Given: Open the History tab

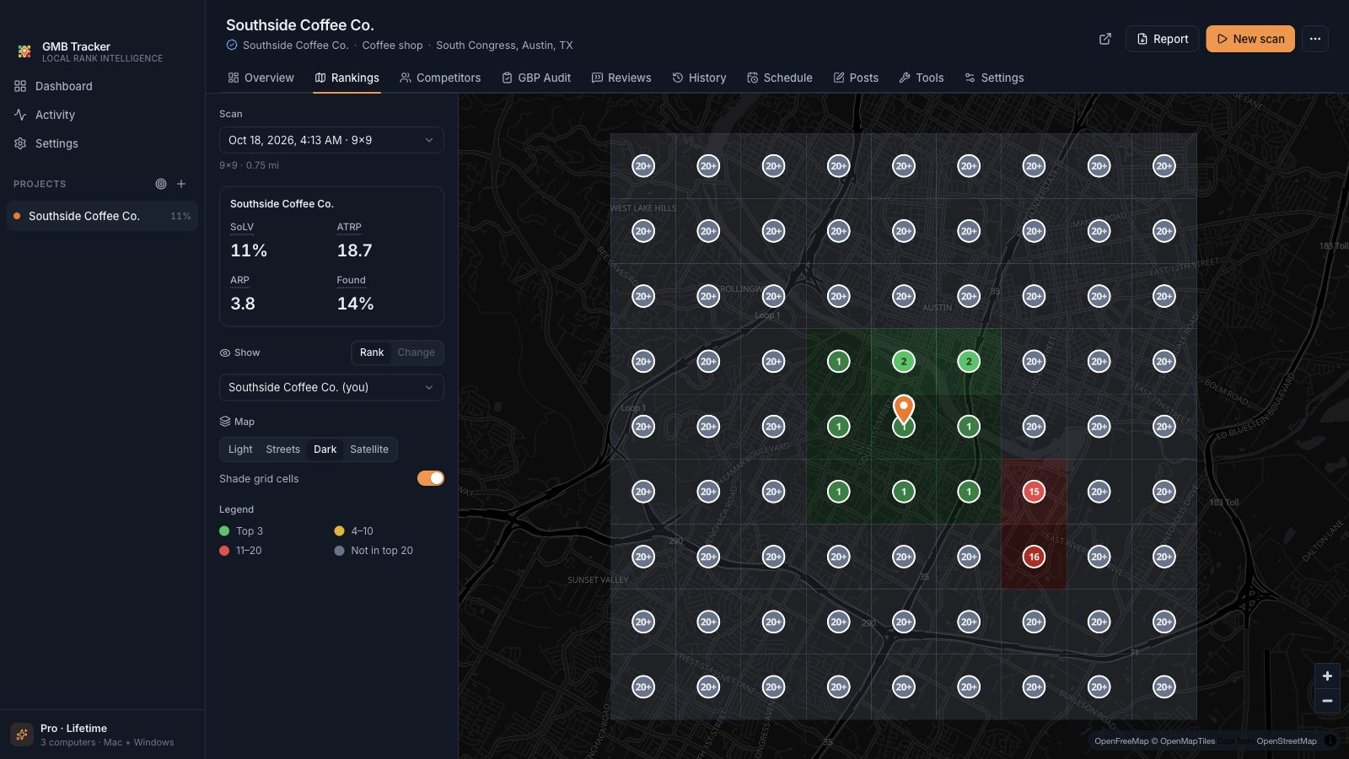Looking at the screenshot, I should pos(699,78).
